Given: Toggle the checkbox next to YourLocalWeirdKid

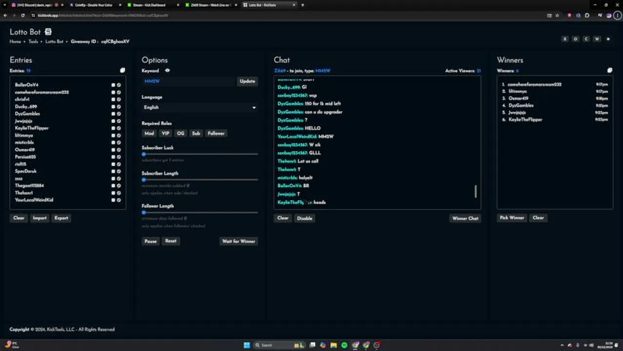Looking at the screenshot, I should coord(113,200).
